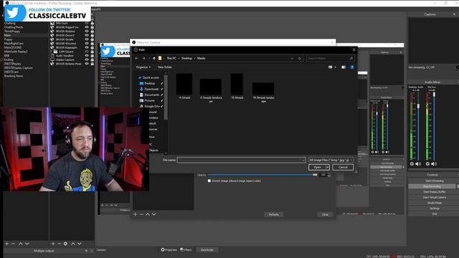Toggle lock on CAM-Square group
The height and width of the screenshot is (258, 459).
click(93, 52)
